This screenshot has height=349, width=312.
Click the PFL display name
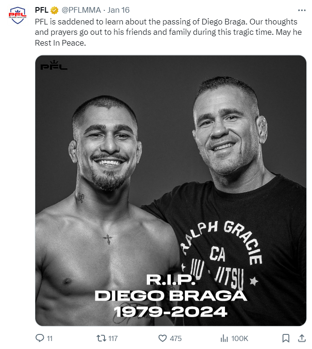point(42,10)
